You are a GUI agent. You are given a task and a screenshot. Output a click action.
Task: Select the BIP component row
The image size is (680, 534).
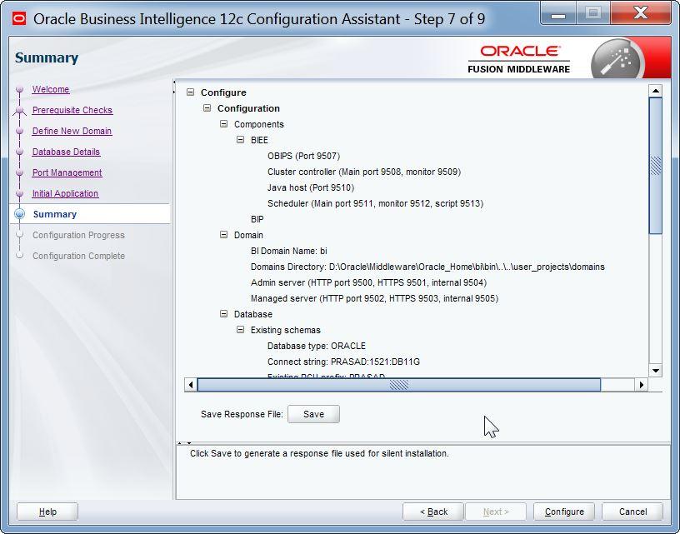(257, 219)
